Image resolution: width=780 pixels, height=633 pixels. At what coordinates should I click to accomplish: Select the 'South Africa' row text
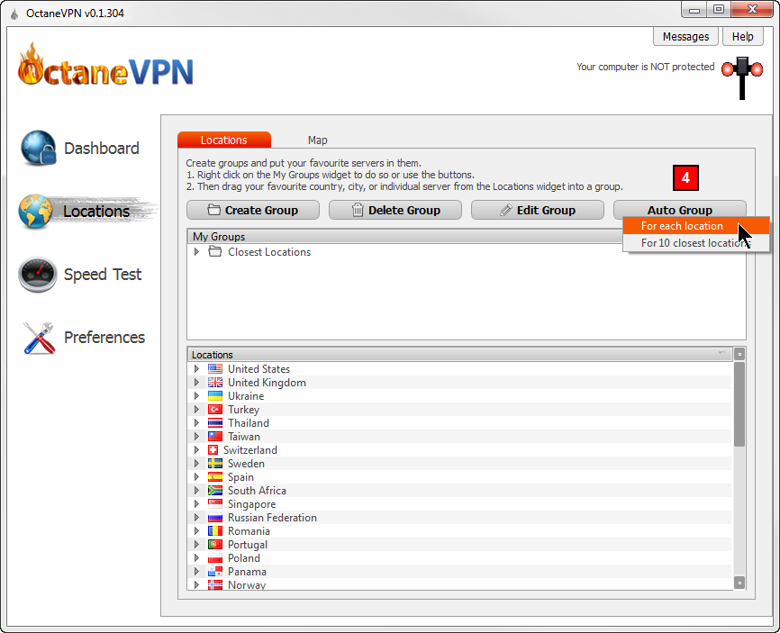pyautogui.click(x=257, y=491)
